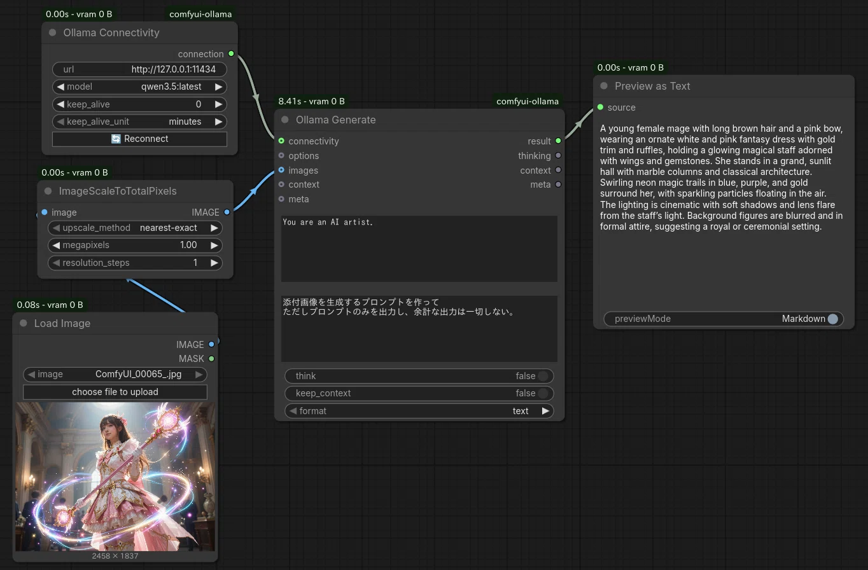Click the generated description text in Preview as Text
868x570 pixels.
tap(722, 177)
